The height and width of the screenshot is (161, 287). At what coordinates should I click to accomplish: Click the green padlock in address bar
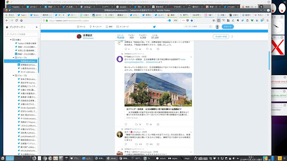[47, 21]
